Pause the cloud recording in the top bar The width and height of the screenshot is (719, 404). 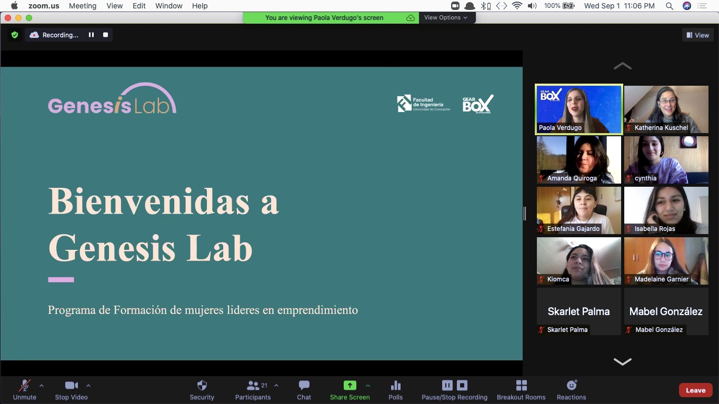(x=91, y=35)
